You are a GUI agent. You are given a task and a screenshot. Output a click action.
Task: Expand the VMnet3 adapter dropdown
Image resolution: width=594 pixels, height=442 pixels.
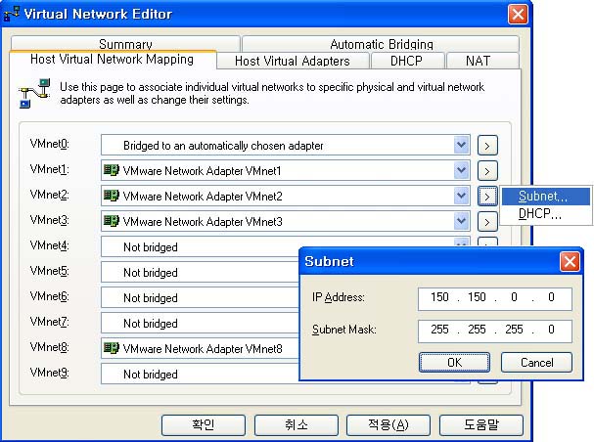tap(462, 221)
